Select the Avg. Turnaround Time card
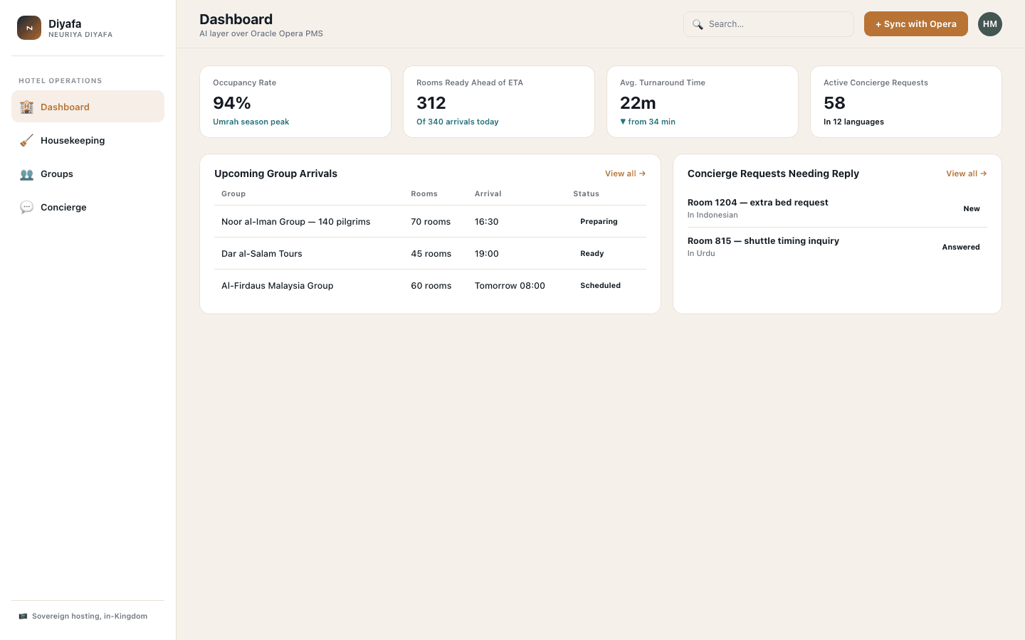The height and width of the screenshot is (640, 1025). click(703, 102)
